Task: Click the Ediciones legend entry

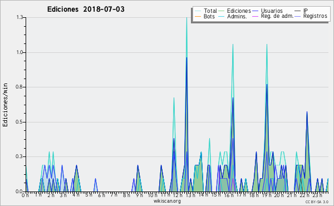Action: coord(235,11)
